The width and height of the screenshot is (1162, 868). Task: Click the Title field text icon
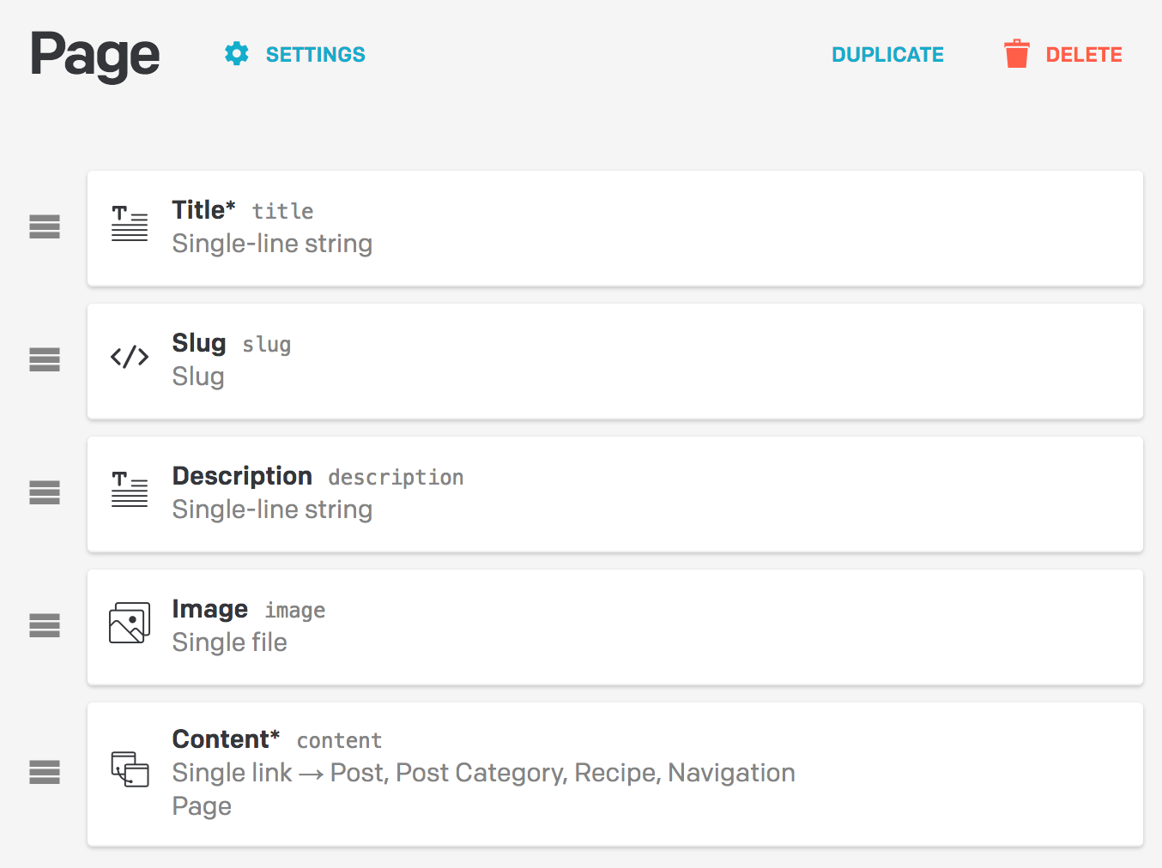tap(130, 224)
